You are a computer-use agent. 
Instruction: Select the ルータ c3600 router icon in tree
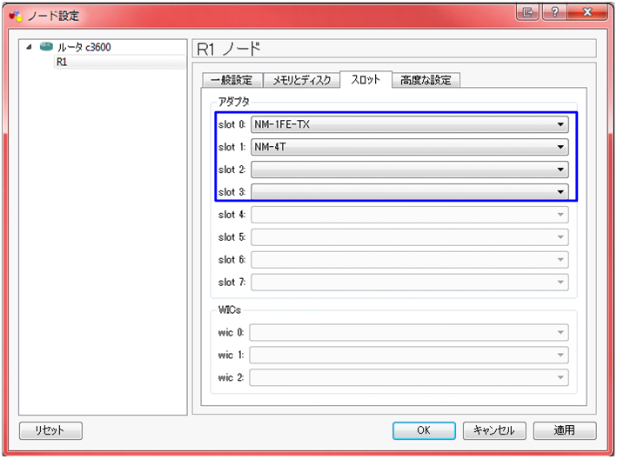46,47
